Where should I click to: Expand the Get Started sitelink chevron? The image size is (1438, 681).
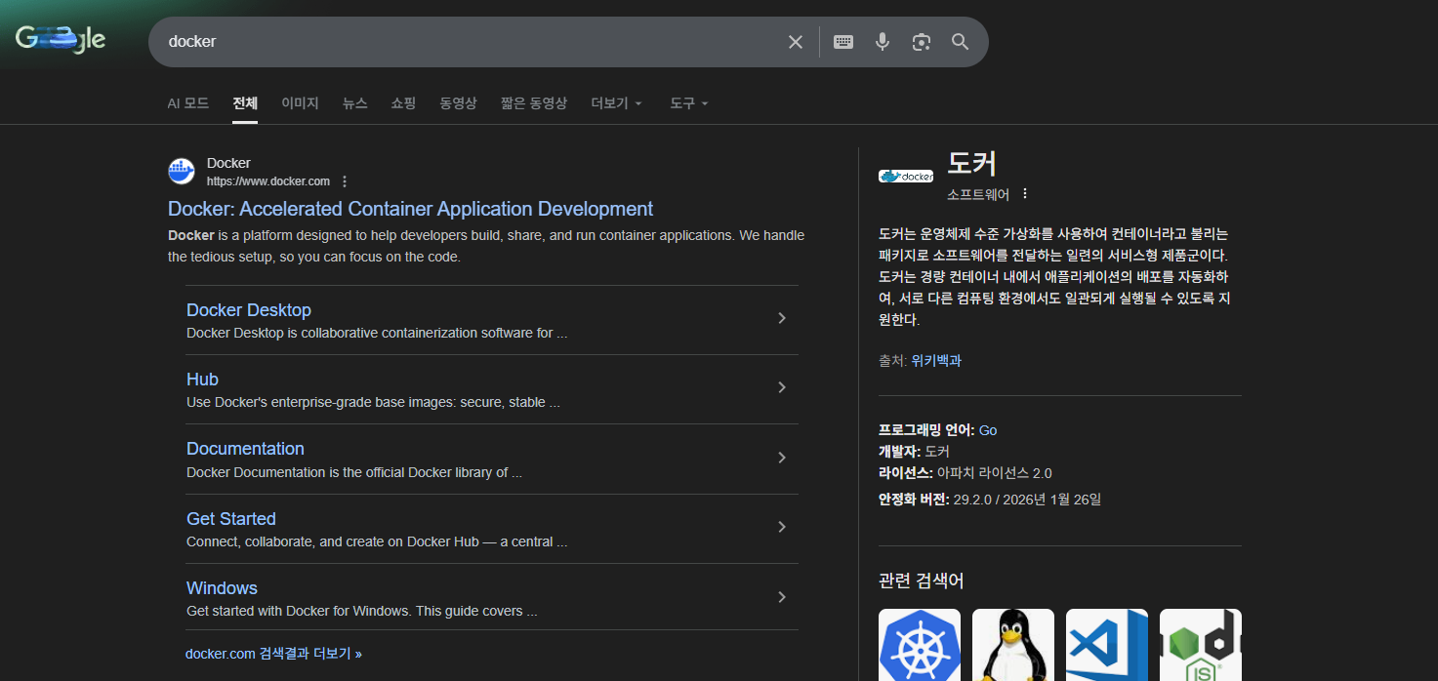click(x=782, y=527)
